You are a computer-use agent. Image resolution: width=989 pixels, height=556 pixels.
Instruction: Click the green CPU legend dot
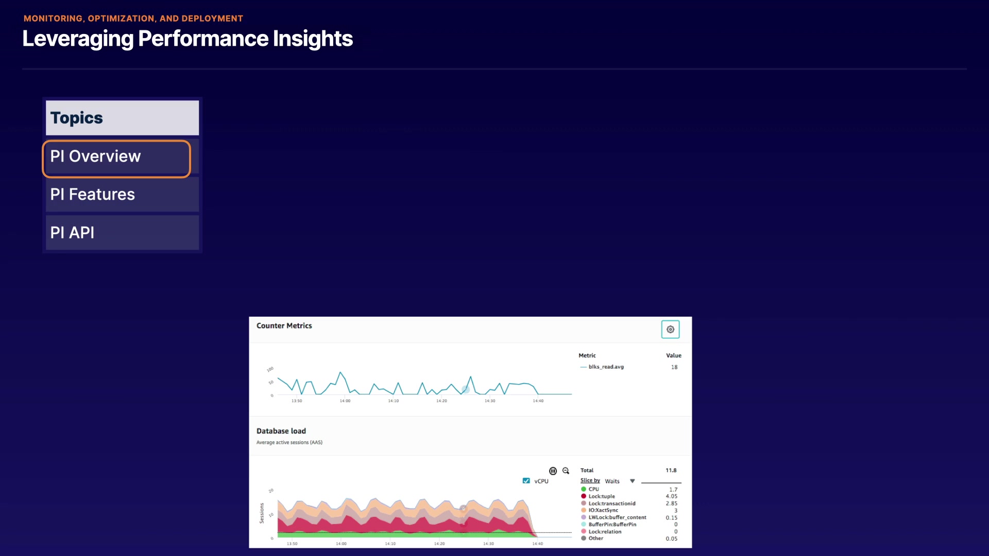[584, 489]
